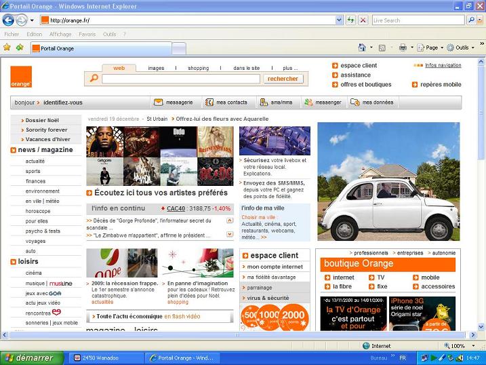Open the Edition menu

34,34
